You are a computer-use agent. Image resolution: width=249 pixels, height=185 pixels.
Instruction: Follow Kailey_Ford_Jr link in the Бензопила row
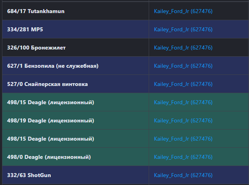point(183,66)
